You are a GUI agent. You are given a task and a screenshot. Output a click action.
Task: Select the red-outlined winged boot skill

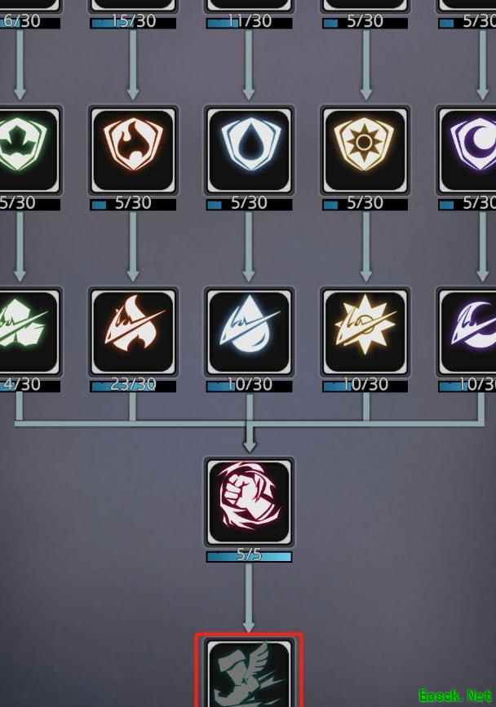pos(249,670)
